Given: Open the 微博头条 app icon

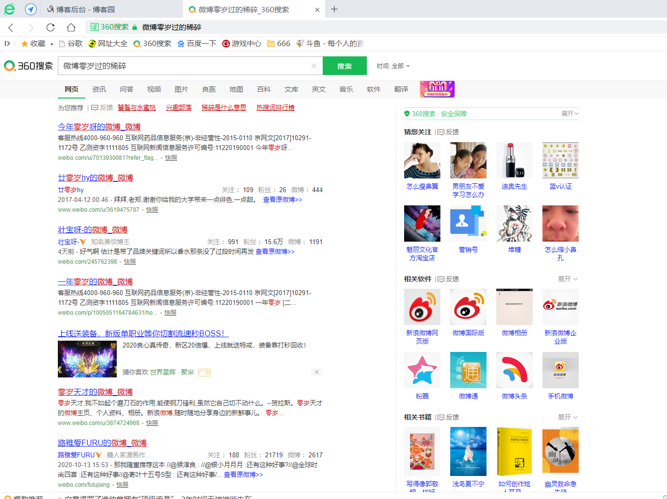Looking at the screenshot, I should (x=514, y=370).
